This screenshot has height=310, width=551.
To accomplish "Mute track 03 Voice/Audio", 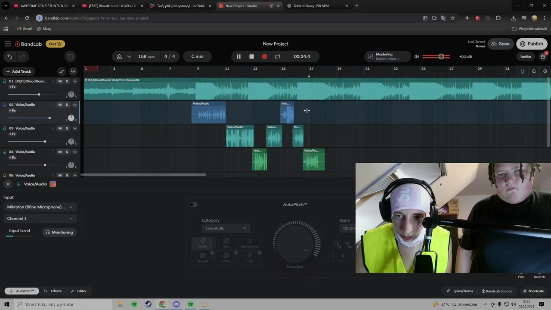I will [x=60, y=128].
